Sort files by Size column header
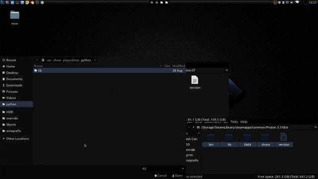Viewport: 318px width, 179px height. click(x=167, y=66)
